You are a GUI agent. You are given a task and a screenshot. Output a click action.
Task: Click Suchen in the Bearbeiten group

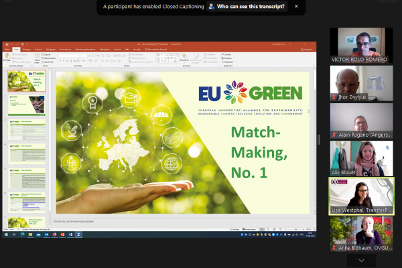(x=226, y=54)
